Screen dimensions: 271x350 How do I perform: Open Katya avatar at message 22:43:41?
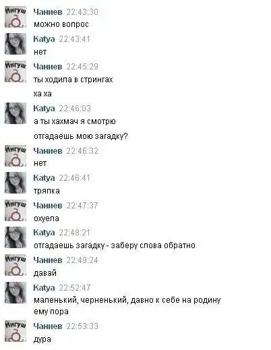pos(16,44)
